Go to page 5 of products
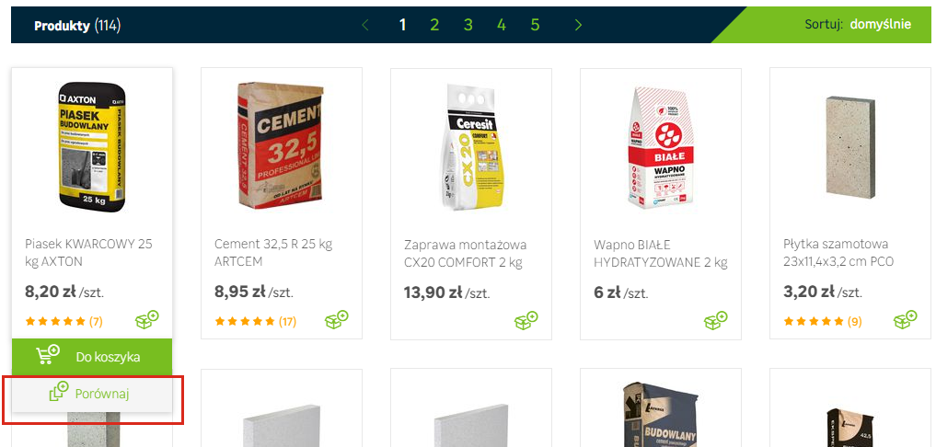The image size is (936, 447). tap(535, 25)
